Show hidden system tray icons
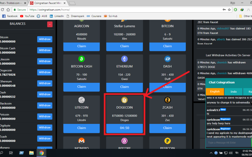The width and height of the screenshot is (252, 157). tap(211, 153)
